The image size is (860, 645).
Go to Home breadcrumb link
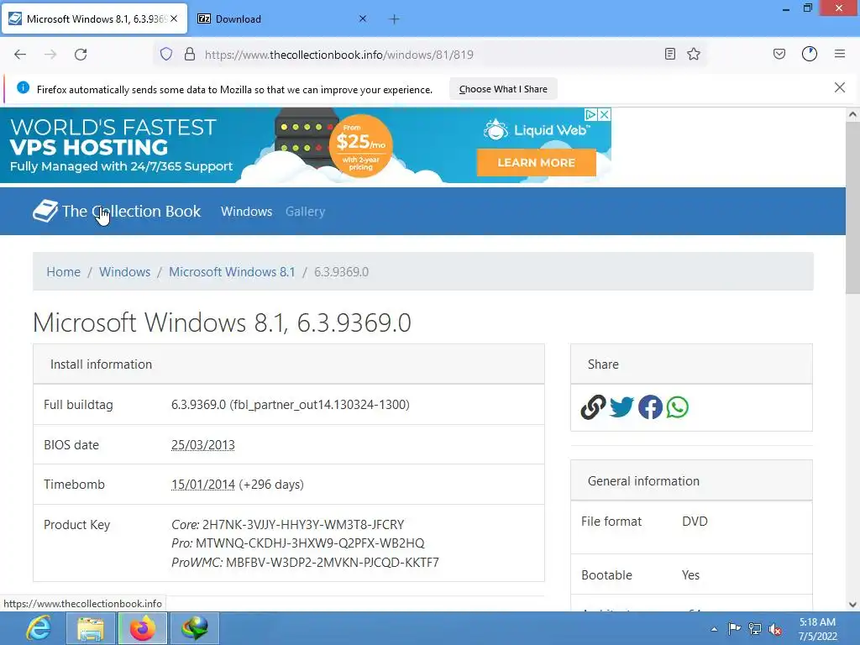[63, 271]
